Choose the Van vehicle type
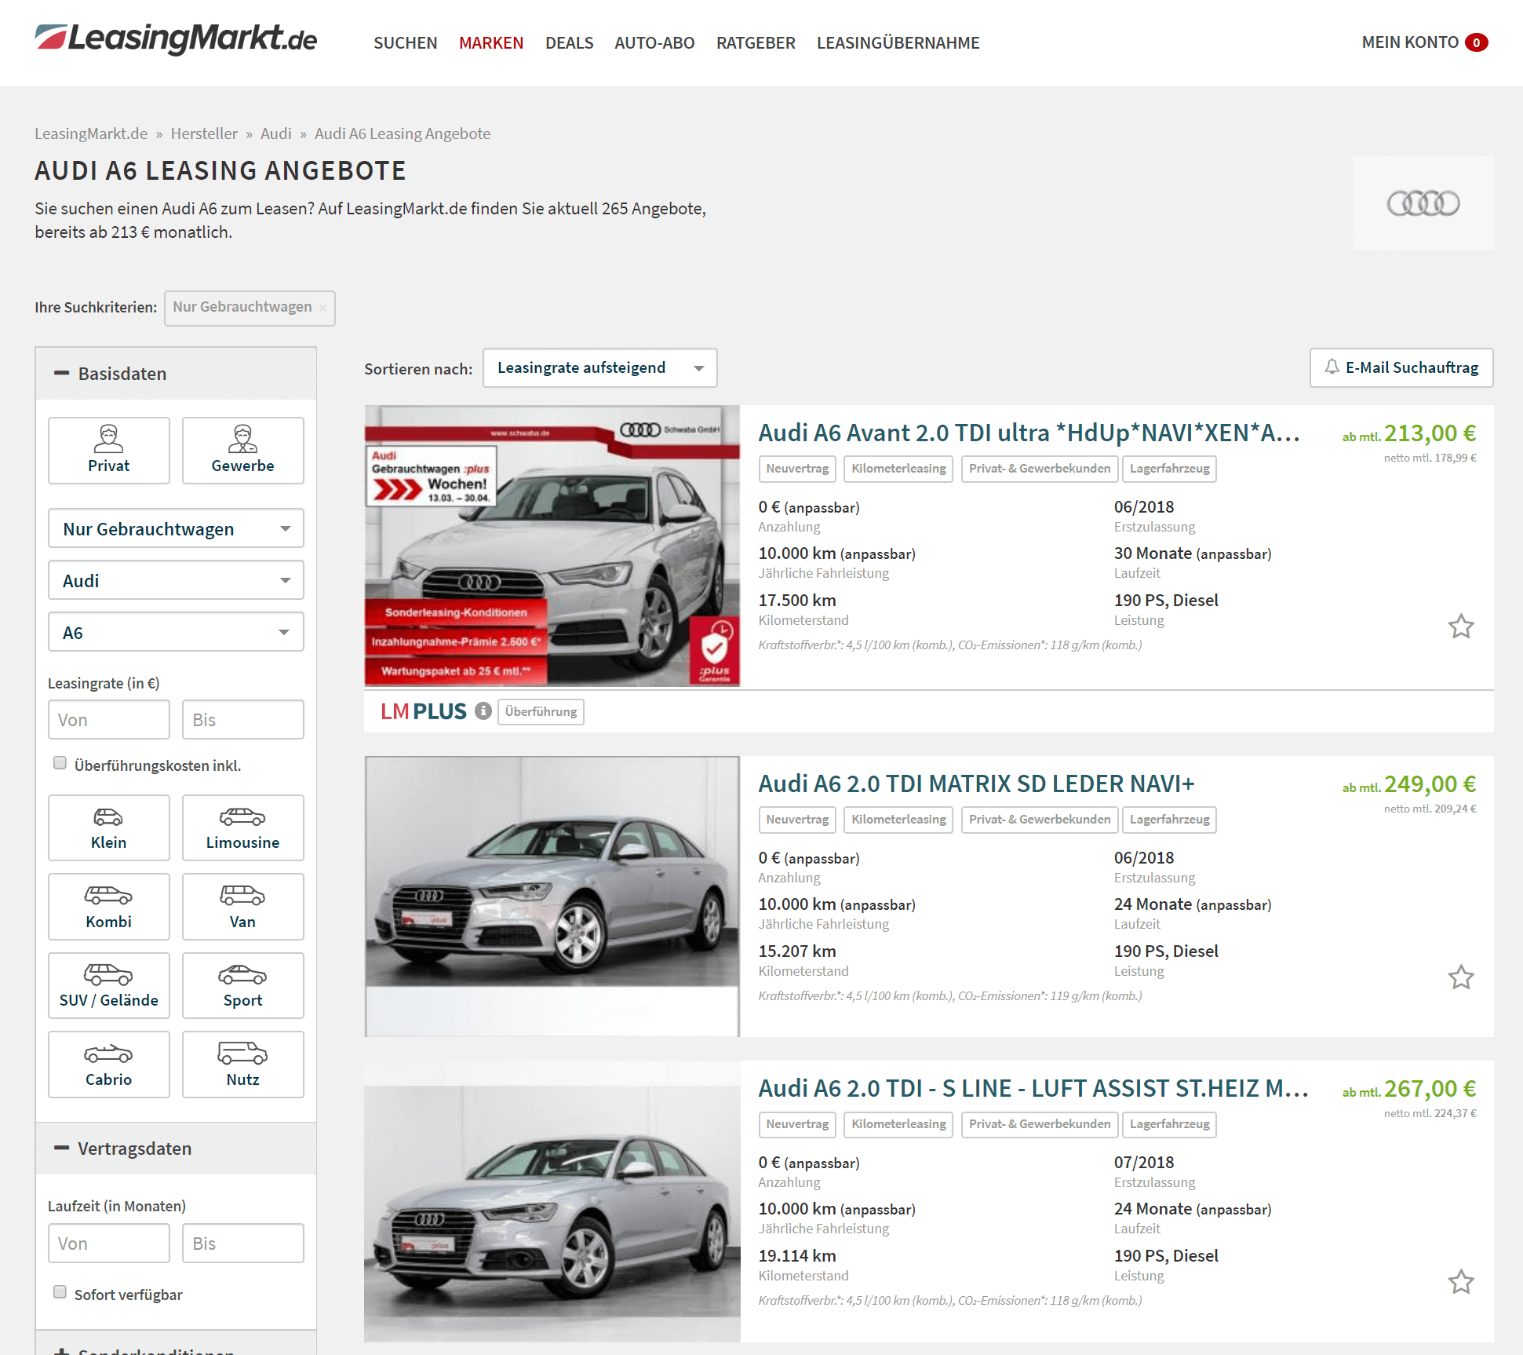1523x1355 pixels. point(243,907)
